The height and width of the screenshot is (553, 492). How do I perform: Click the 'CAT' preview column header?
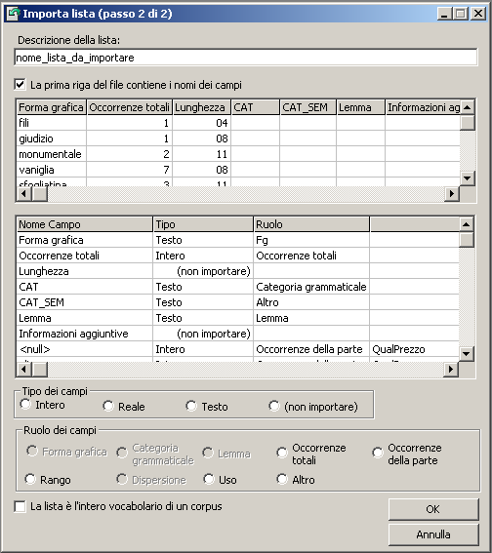click(x=255, y=107)
